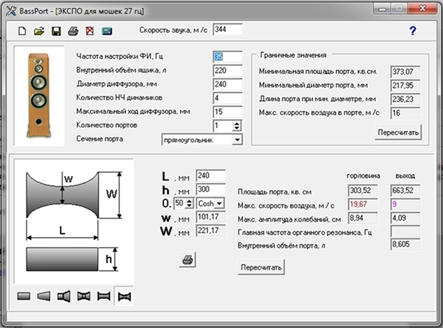Click throat oscillation amplitude value 8,94
Viewport: 443px width, 328px height.
(363, 218)
